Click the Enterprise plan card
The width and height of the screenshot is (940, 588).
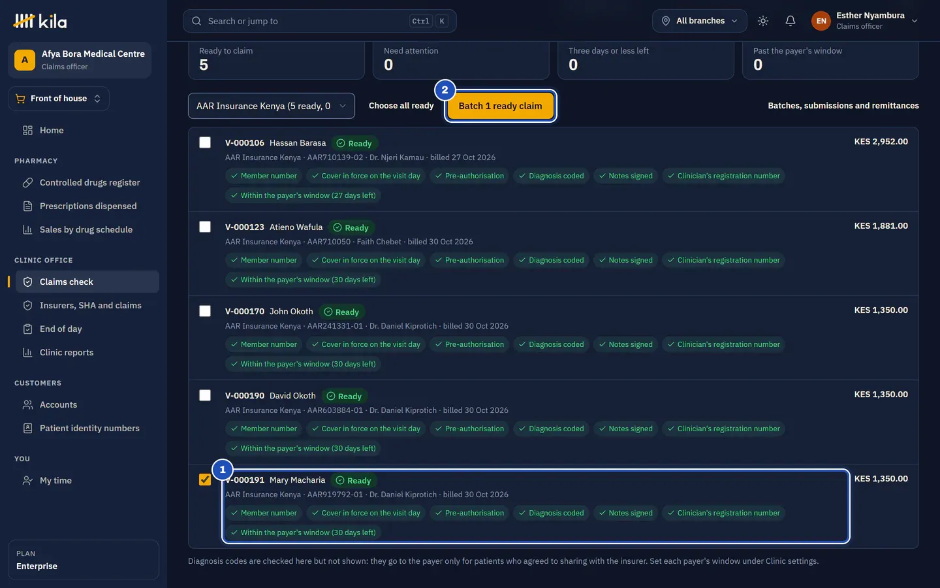[x=84, y=560]
